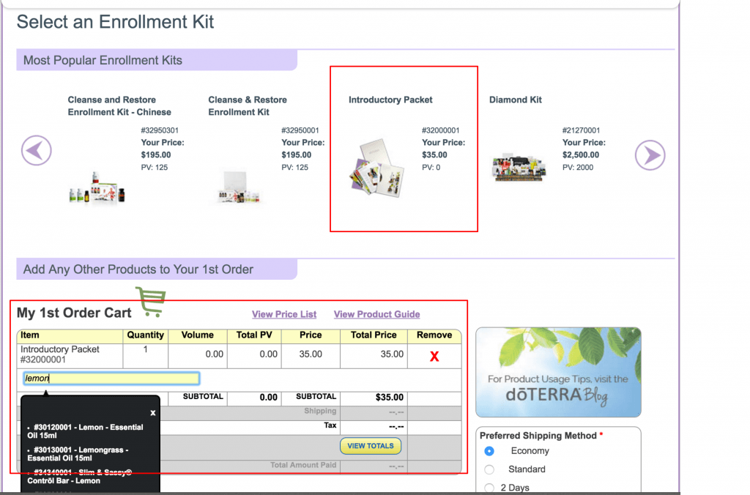Screen dimensions: 750x495
Task: Choose Lemon Essential Oil 15ml suggestion
Action: (x=85, y=431)
